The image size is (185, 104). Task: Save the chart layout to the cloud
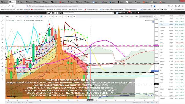pyautogui.click(x=132, y=16)
